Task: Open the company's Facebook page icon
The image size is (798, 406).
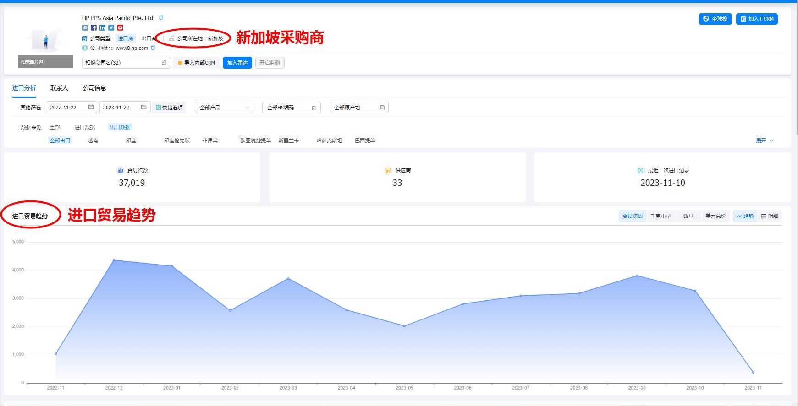Action: coord(94,28)
